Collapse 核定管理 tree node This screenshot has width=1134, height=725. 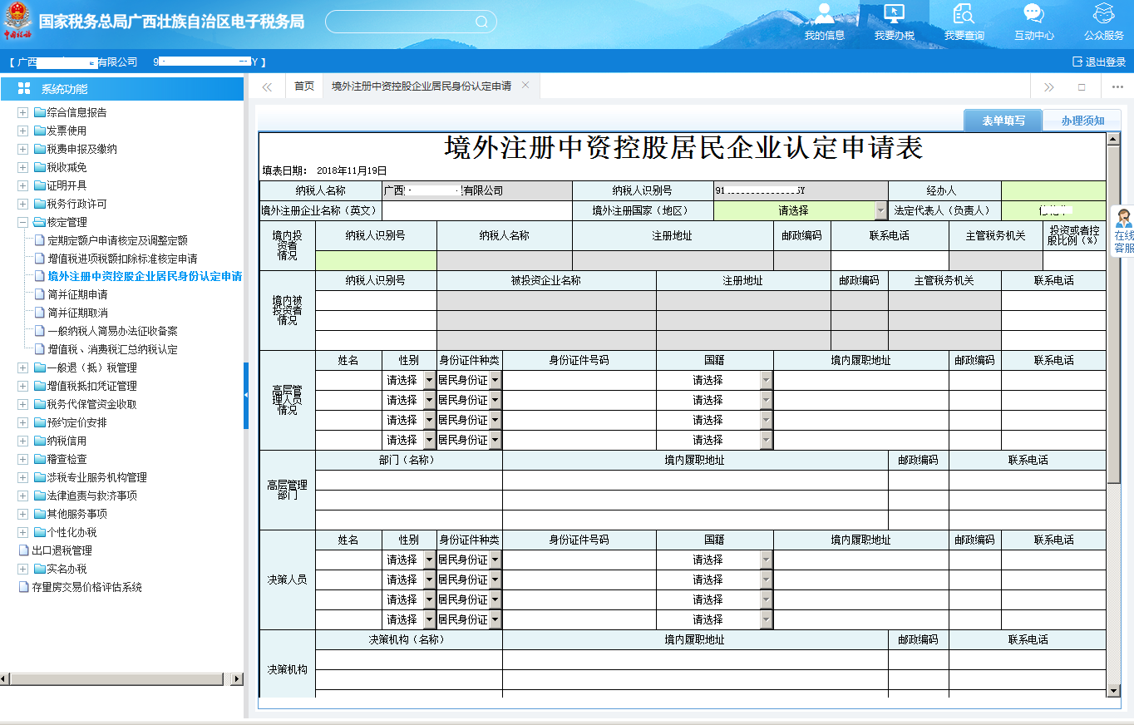coord(23,222)
